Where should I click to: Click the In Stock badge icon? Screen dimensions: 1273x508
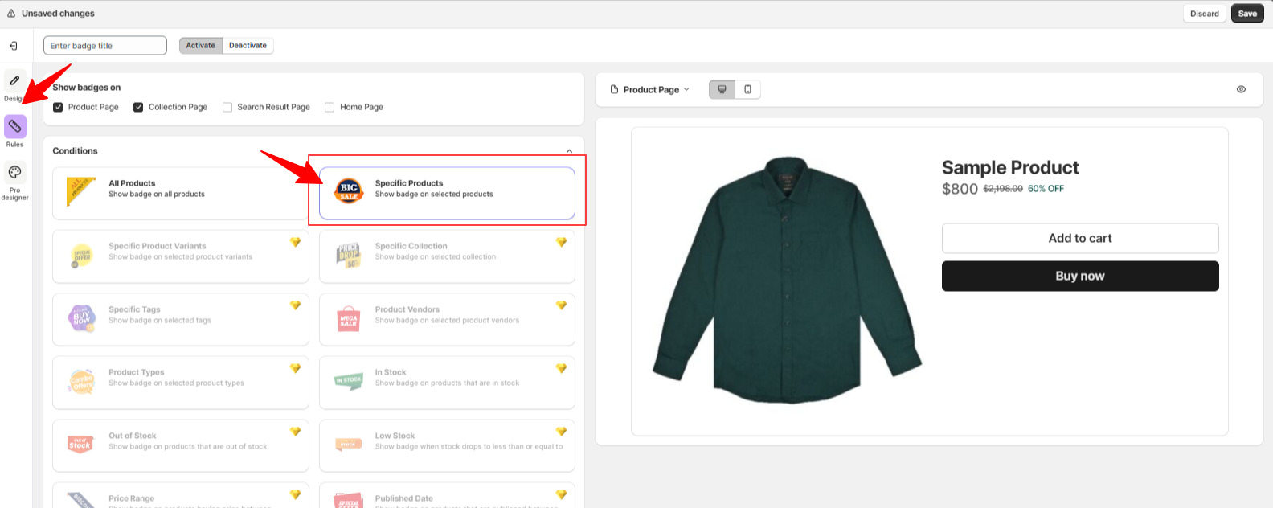[x=349, y=381]
